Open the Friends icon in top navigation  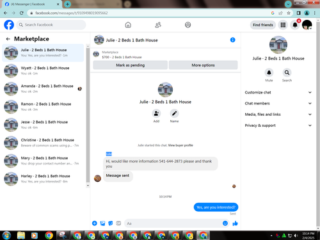(x=158, y=25)
